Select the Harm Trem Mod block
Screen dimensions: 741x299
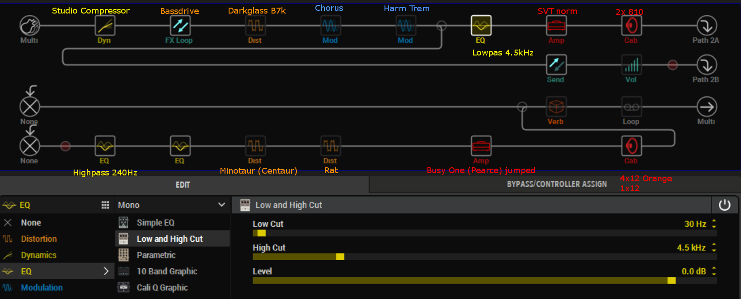406,26
